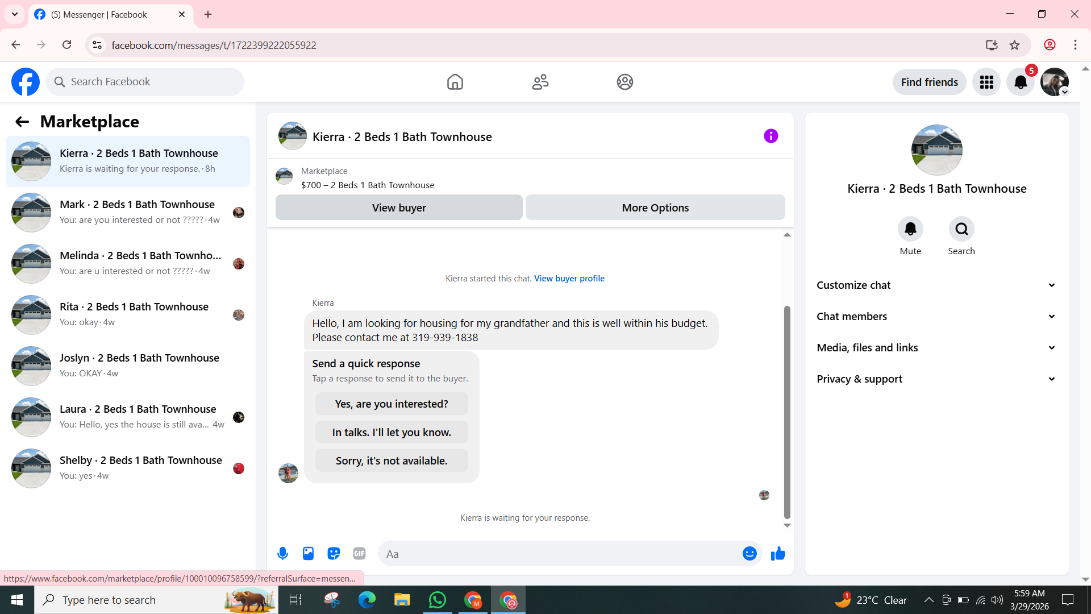Open Mark townhouse conversation
The image size is (1091, 614).
(x=128, y=213)
